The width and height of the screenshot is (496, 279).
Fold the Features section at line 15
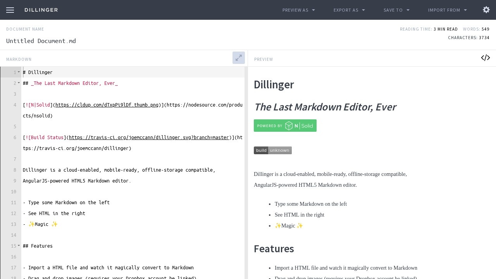point(19,246)
